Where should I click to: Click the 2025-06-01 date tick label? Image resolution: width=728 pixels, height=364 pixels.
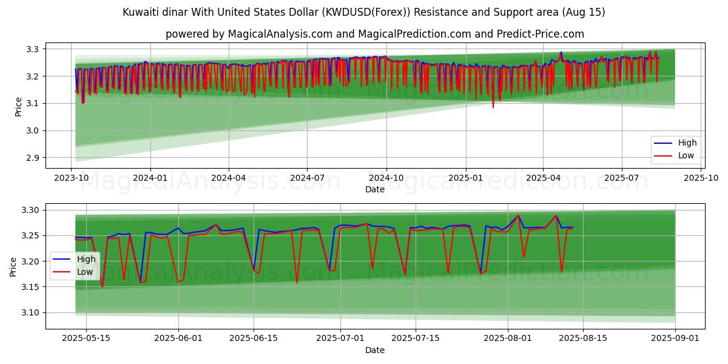pyautogui.click(x=179, y=339)
